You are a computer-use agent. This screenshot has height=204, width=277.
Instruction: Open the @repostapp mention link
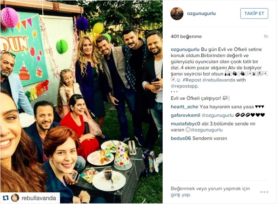coord(185,86)
